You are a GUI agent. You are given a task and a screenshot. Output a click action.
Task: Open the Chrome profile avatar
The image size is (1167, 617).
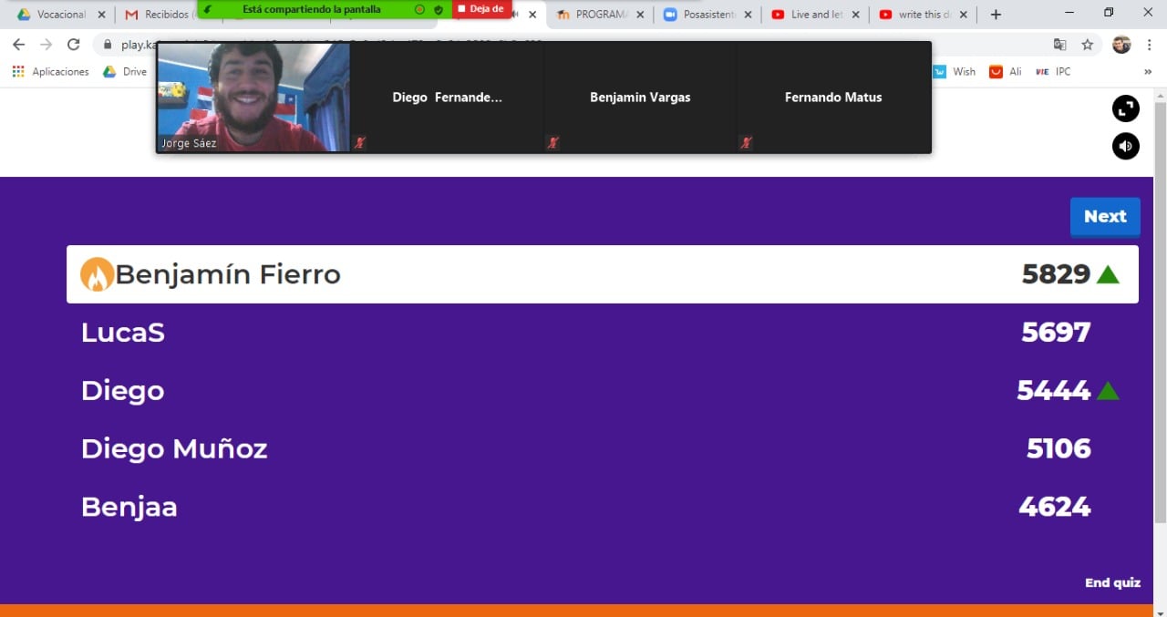click(1121, 45)
